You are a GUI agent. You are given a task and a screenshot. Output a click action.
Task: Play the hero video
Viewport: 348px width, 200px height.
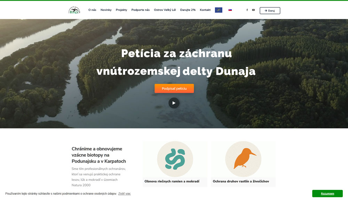click(174, 103)
